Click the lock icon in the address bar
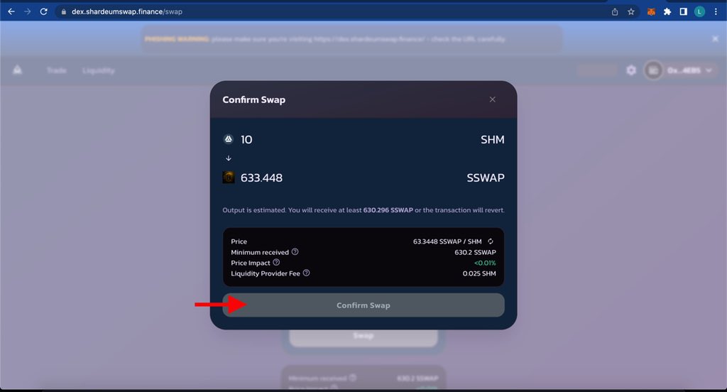The height and width of the screenshot is (392, 727). [63, 11]
